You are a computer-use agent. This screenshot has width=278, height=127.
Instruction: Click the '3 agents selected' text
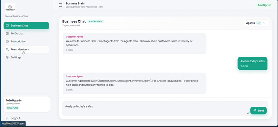click(x=71, y=25)
